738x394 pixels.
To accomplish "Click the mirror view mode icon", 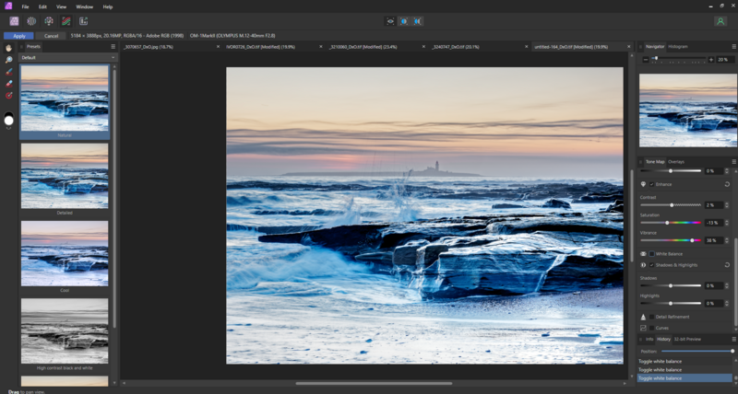I will coord(418,21).
